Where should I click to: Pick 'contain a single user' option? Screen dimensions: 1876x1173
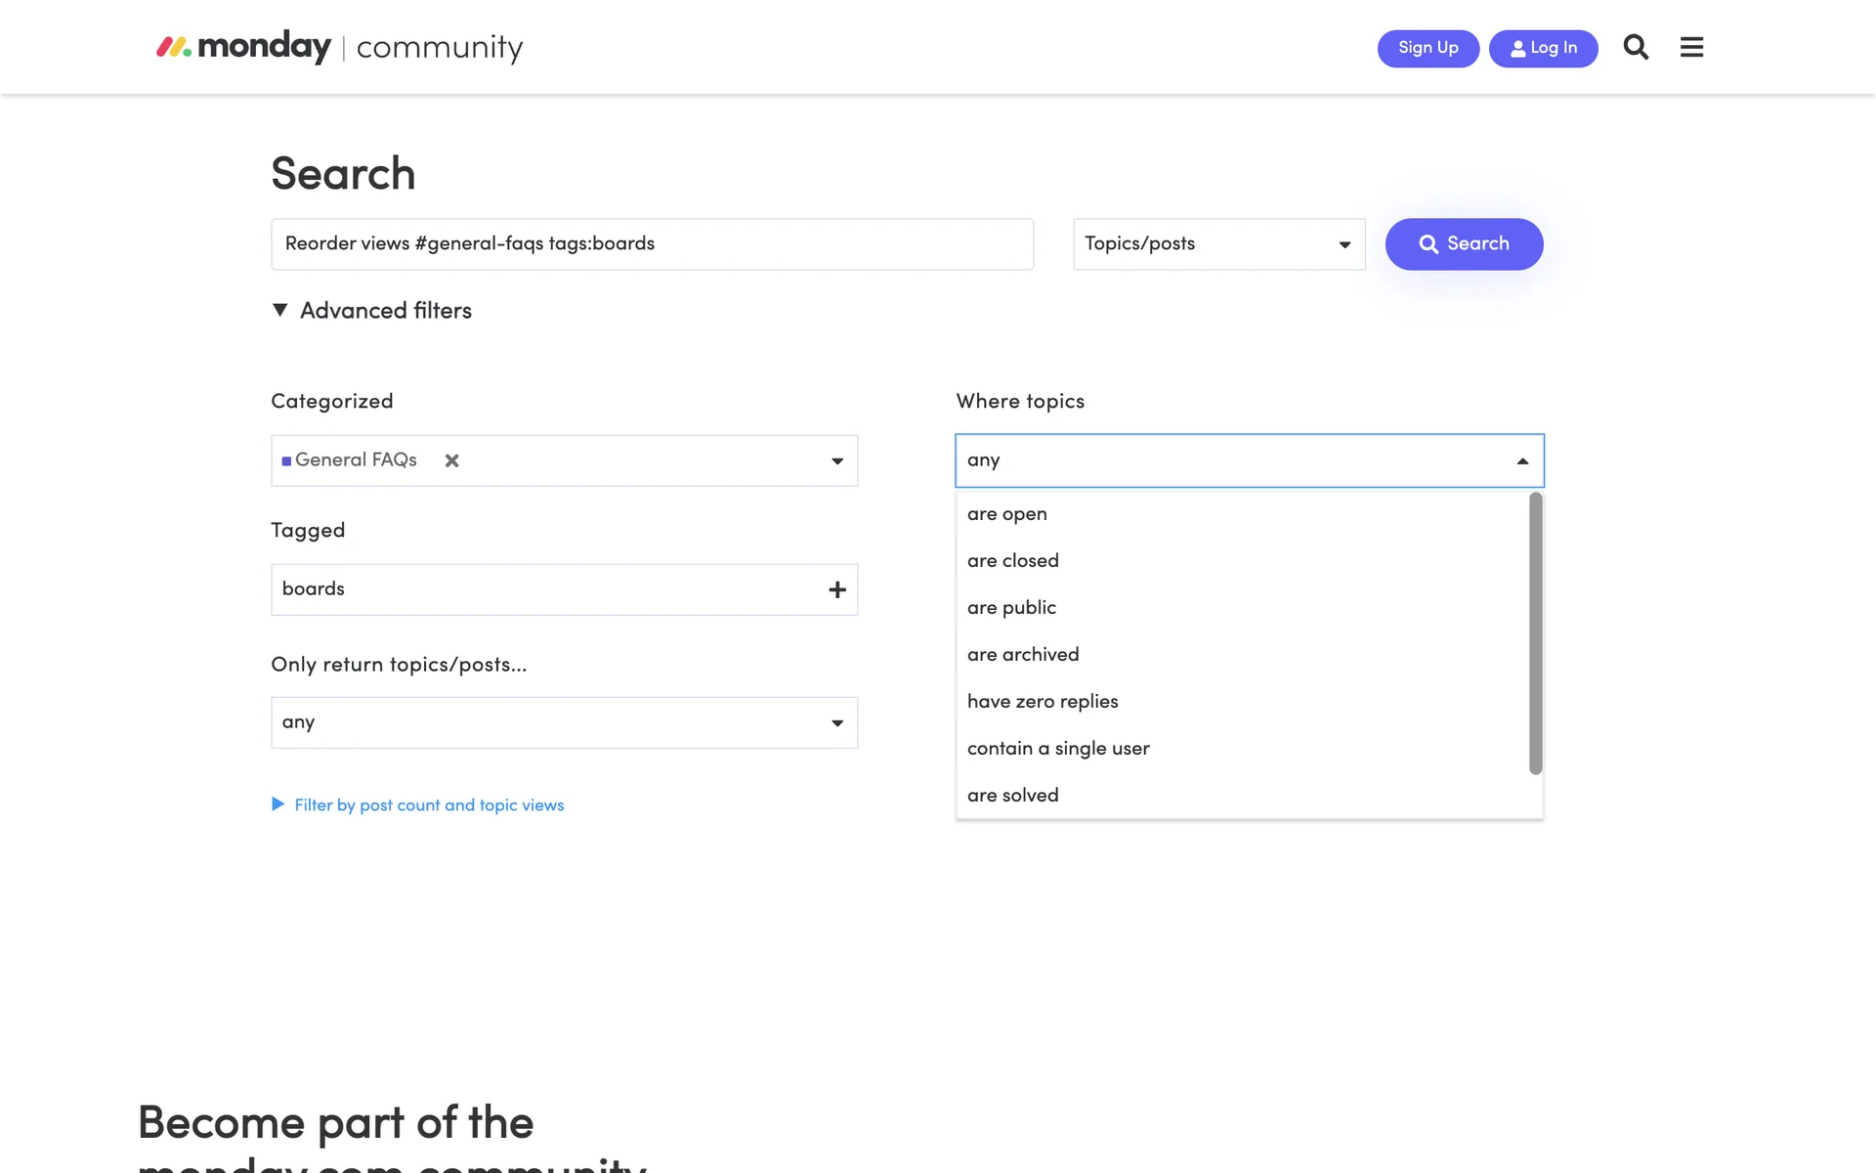(x=1057, y=749)
